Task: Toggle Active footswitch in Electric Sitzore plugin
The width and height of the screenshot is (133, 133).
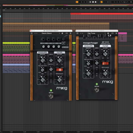Action: [x=51, y=96]
